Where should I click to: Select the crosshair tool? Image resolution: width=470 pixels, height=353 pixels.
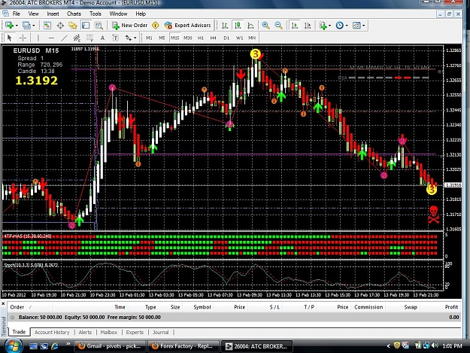(23, 38)
